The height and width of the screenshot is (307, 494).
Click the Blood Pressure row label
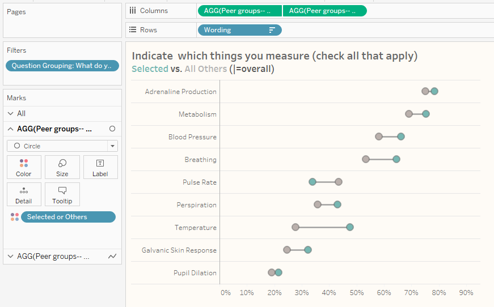click(192, 137)
